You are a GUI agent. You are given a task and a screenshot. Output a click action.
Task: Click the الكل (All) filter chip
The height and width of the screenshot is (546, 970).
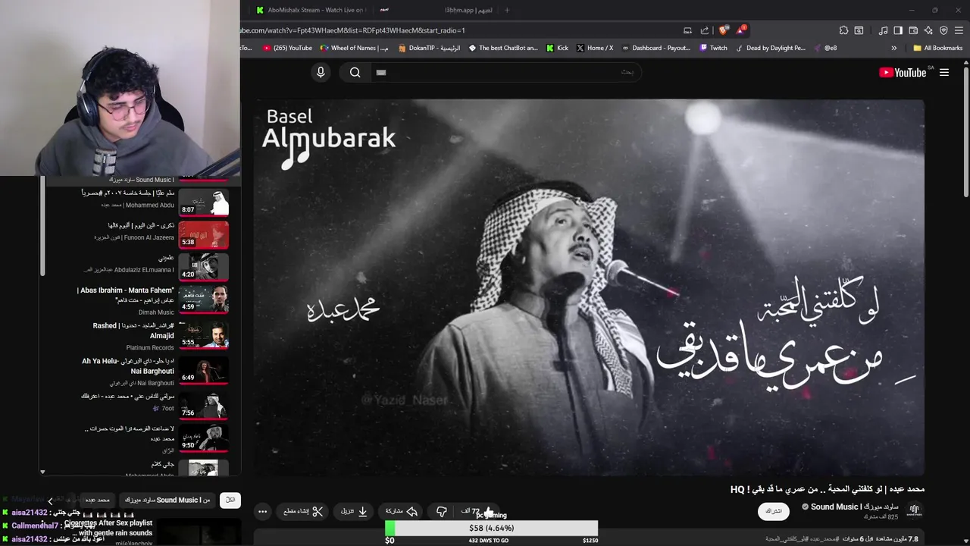click(x=230, y=500)
